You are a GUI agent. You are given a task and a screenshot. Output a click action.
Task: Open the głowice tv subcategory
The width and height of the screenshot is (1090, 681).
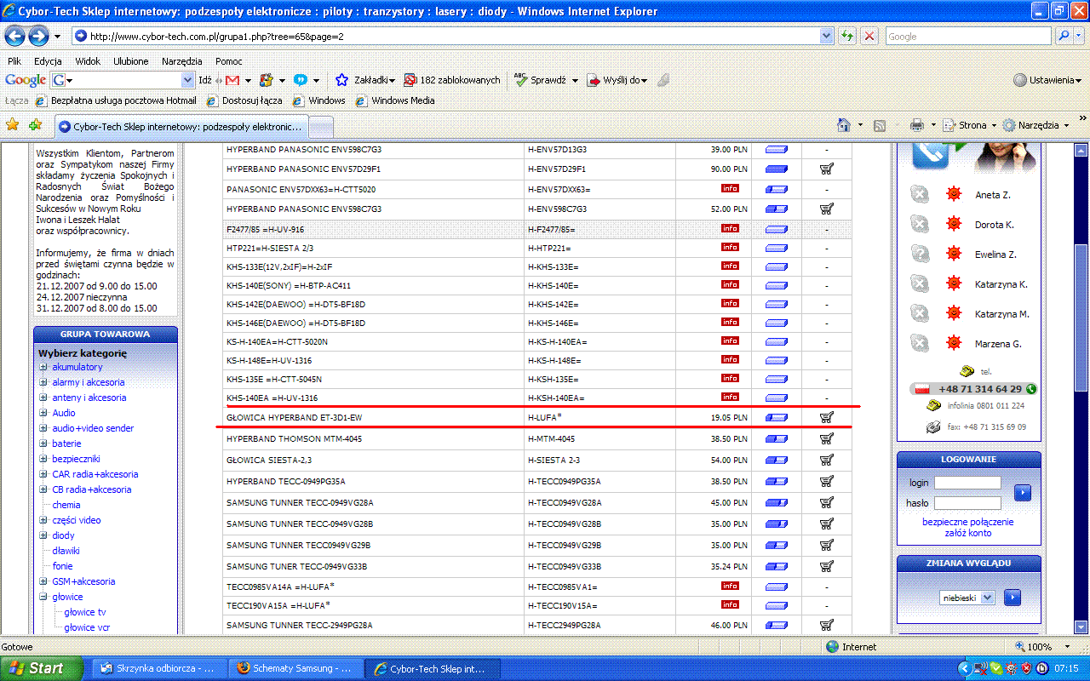coord(85,612)
